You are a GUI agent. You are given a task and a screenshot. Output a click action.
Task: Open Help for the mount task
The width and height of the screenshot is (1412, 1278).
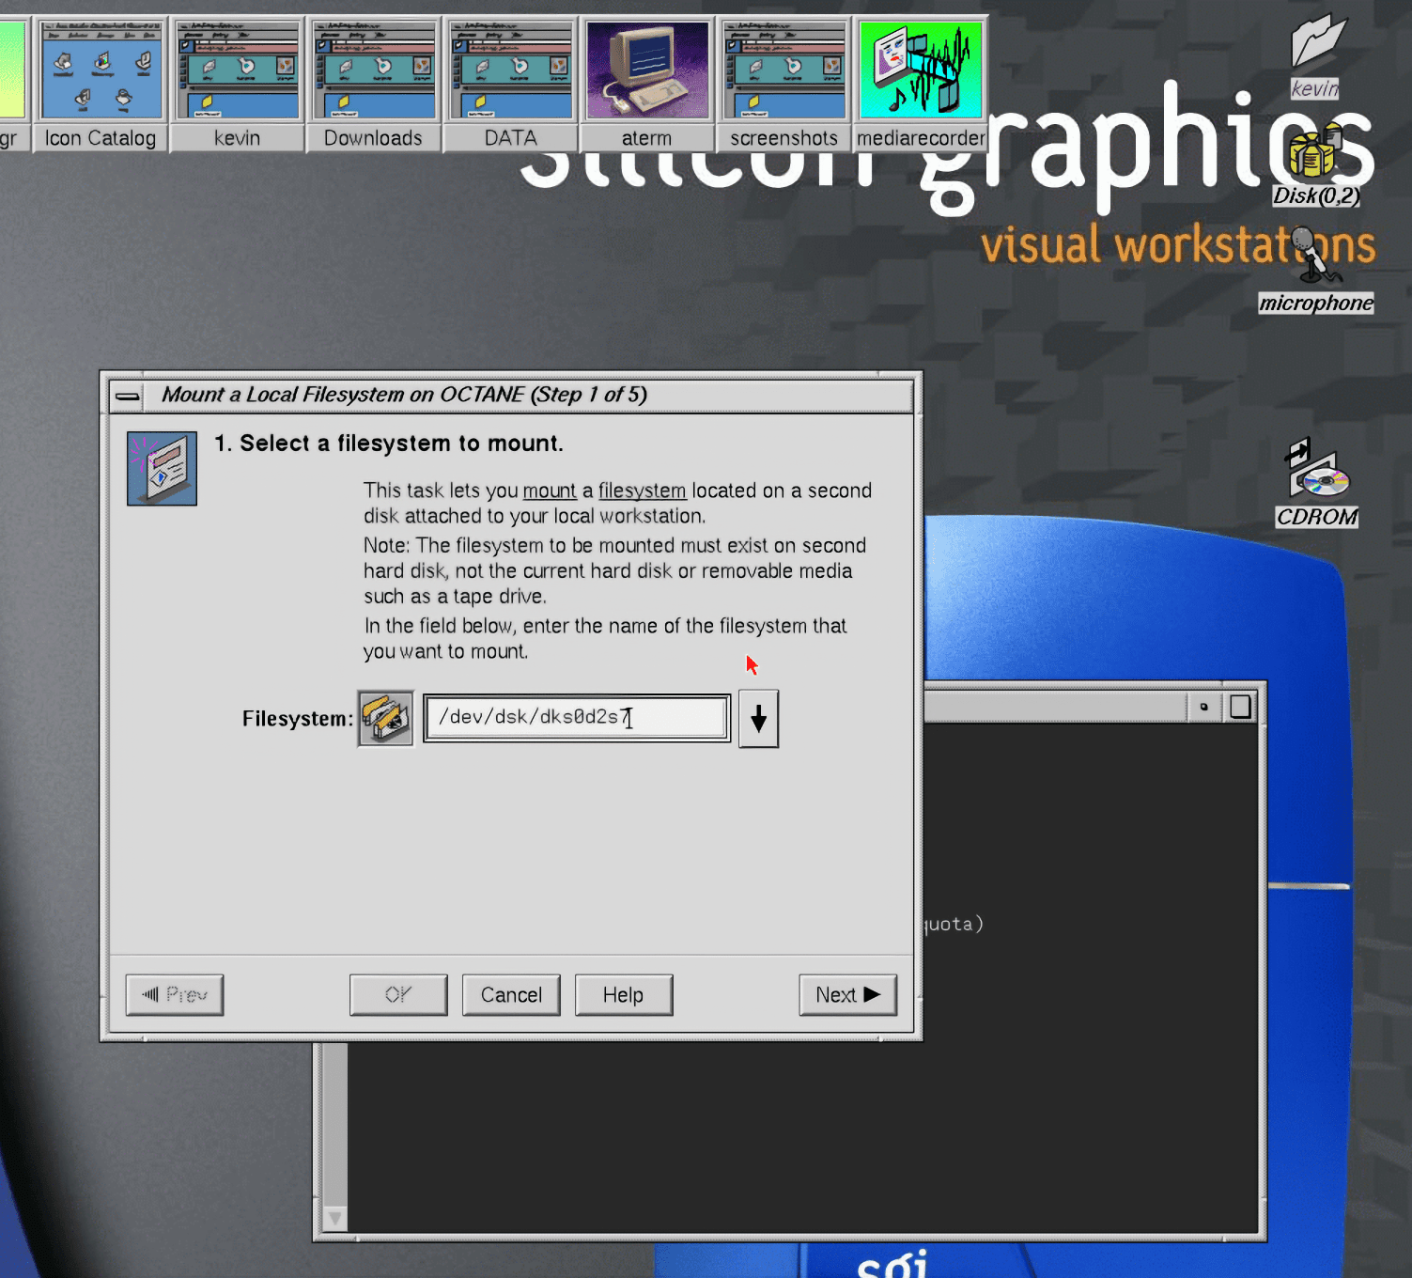(623, 994)
